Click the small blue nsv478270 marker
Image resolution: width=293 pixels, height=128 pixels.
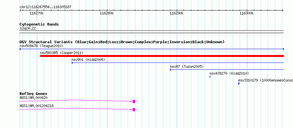pos(210,77)
